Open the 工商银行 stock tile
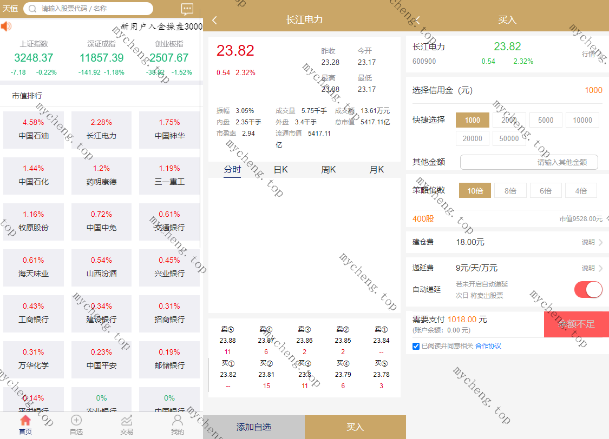 pyautogui.click(x=34, y=314)
